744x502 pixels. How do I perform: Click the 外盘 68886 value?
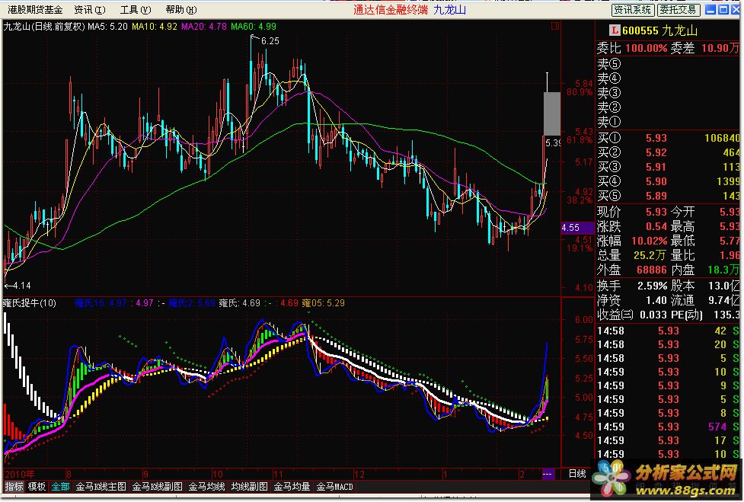(651, 270)
